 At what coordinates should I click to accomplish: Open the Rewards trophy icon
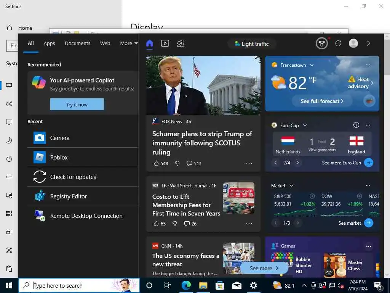click(321, 43)
